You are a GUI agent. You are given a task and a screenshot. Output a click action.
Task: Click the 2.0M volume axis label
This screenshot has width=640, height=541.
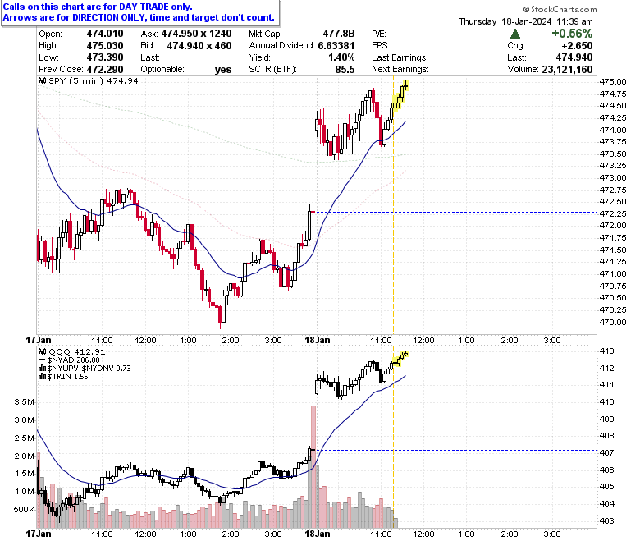click(x=24, y=456)
